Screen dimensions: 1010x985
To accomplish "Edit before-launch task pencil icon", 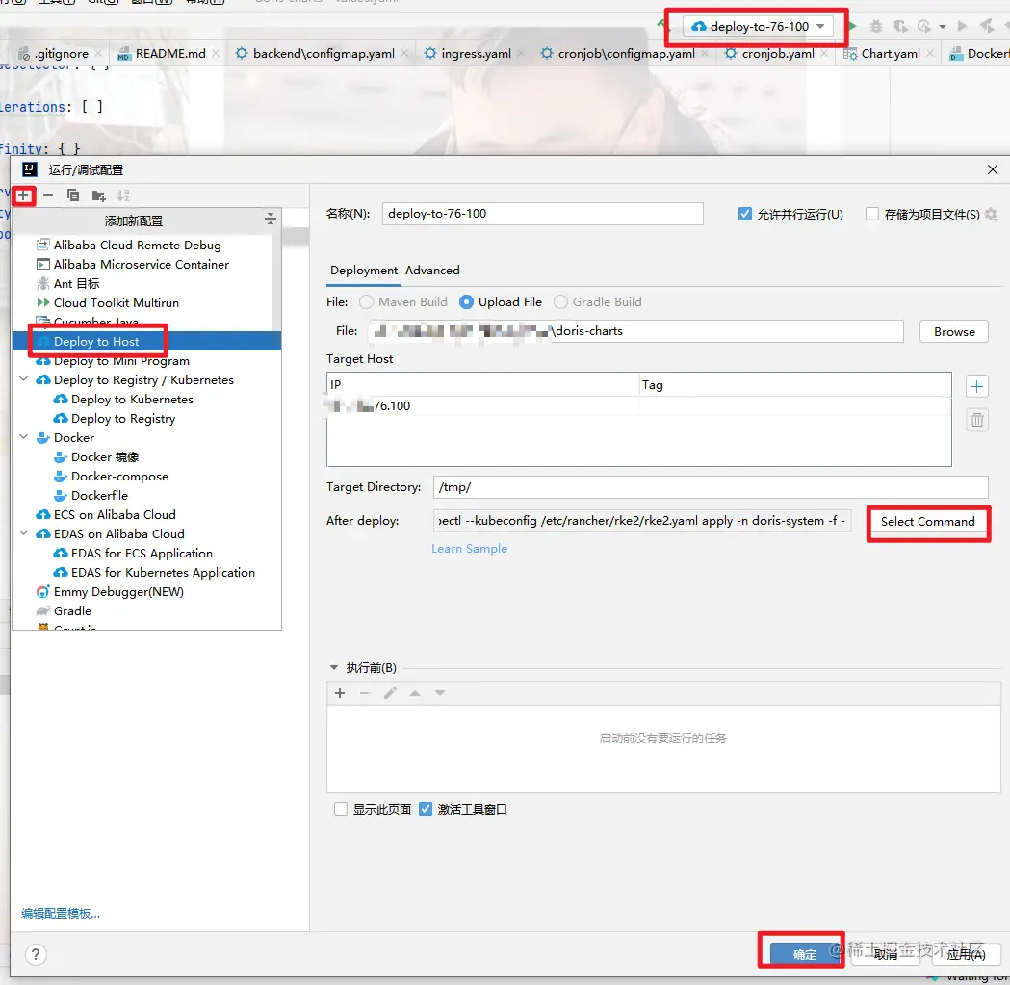I will pos(390,693).
